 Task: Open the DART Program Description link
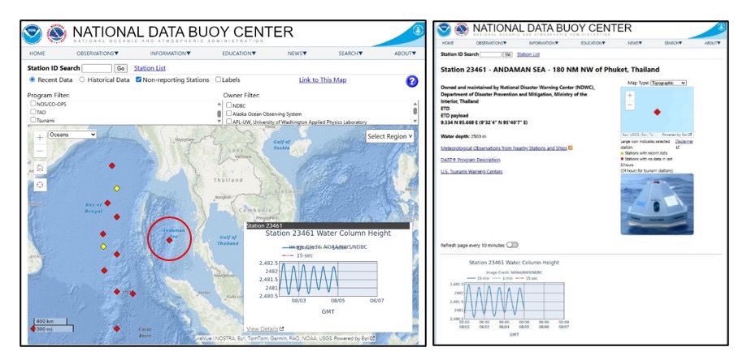coord(470,160)
